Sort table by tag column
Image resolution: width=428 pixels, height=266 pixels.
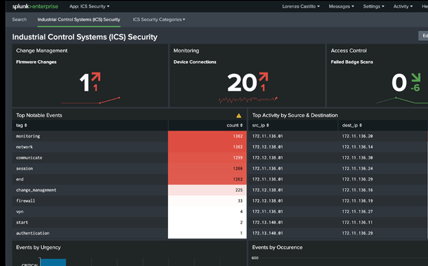[x=21, y=125]
